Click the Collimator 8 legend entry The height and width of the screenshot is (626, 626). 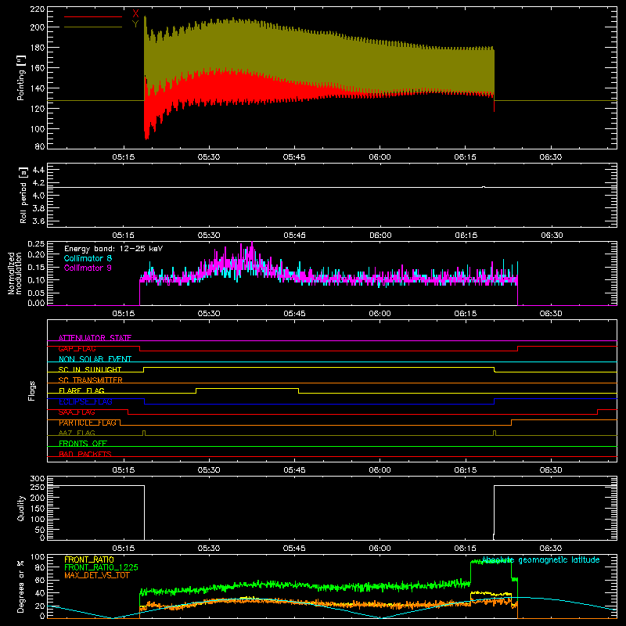point(88,258)
